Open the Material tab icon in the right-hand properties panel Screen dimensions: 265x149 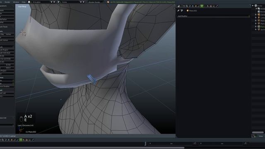tap(208, 6)
